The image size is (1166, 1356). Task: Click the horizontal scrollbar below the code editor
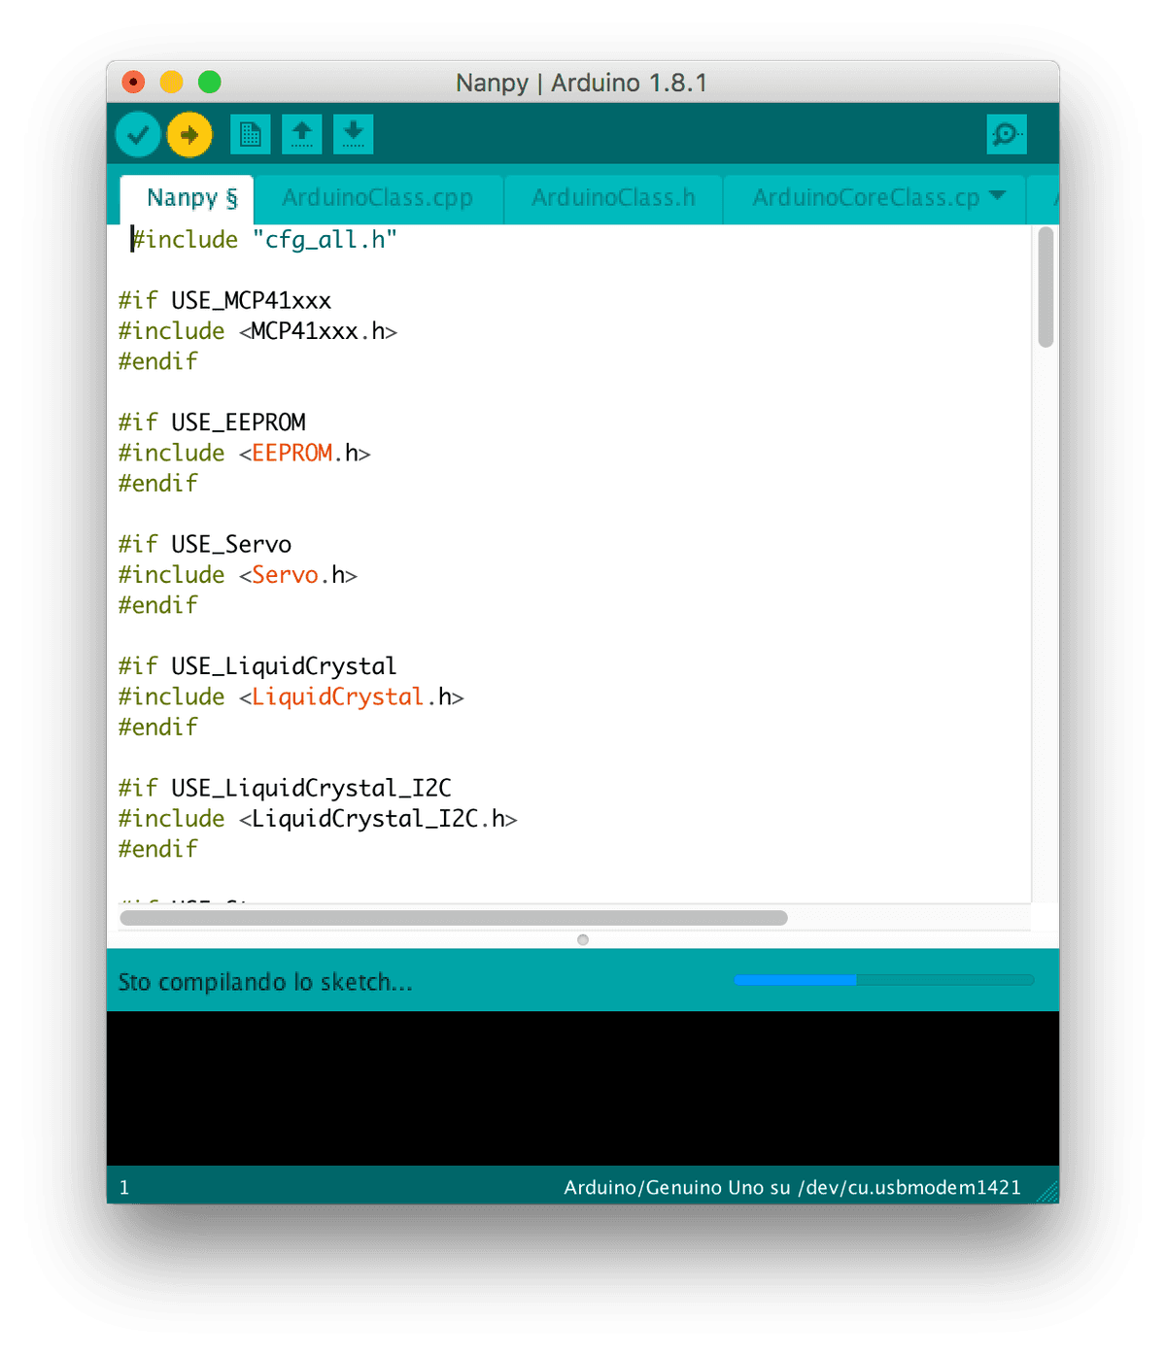pos(453,917)
